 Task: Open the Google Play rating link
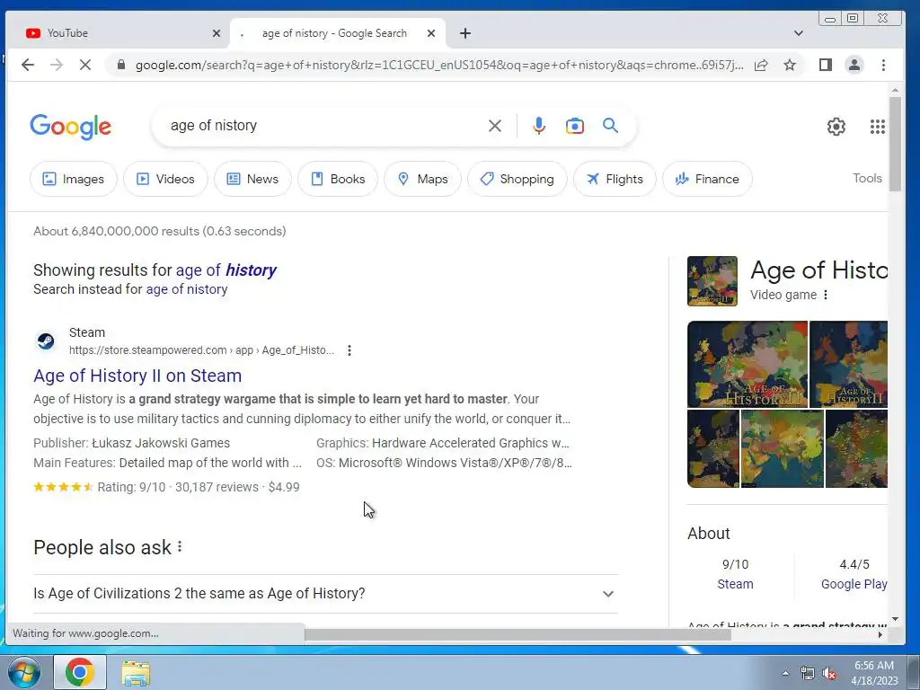pyautogui.click(x=854, y=584)
